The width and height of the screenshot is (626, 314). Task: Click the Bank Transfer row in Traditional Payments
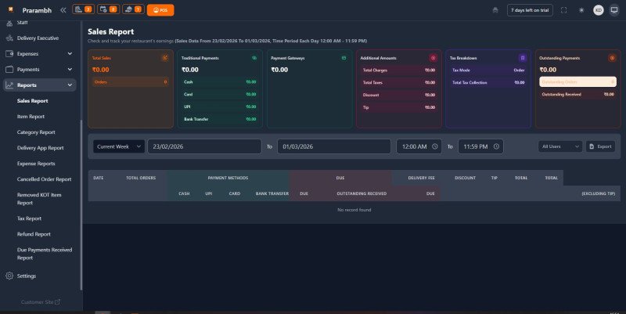tap(220, 119)
